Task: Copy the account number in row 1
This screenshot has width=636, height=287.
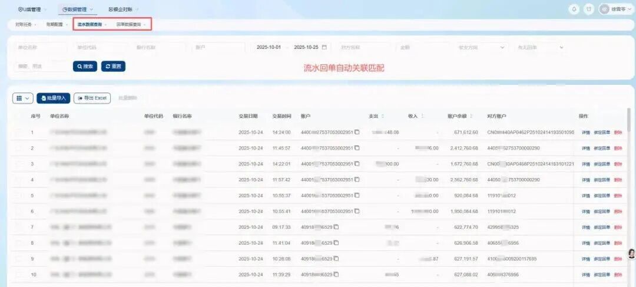Action: pyautogui.click(x=357, y=133)
